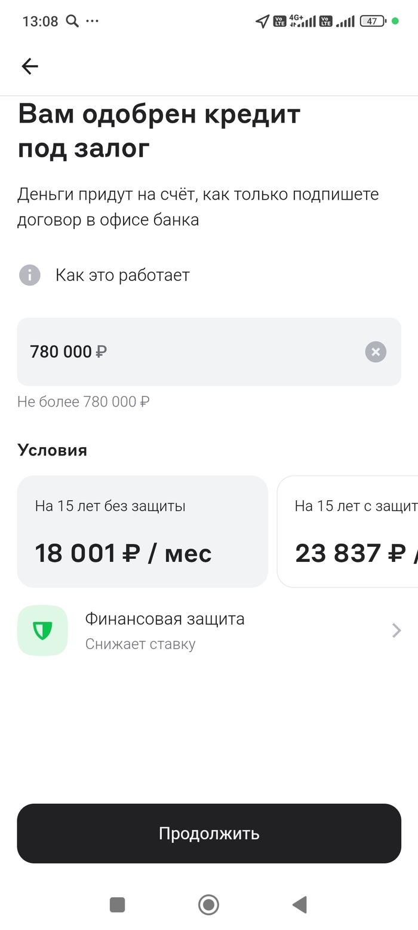Tap the 780 000 ₽ amount input field

[191, 352]
